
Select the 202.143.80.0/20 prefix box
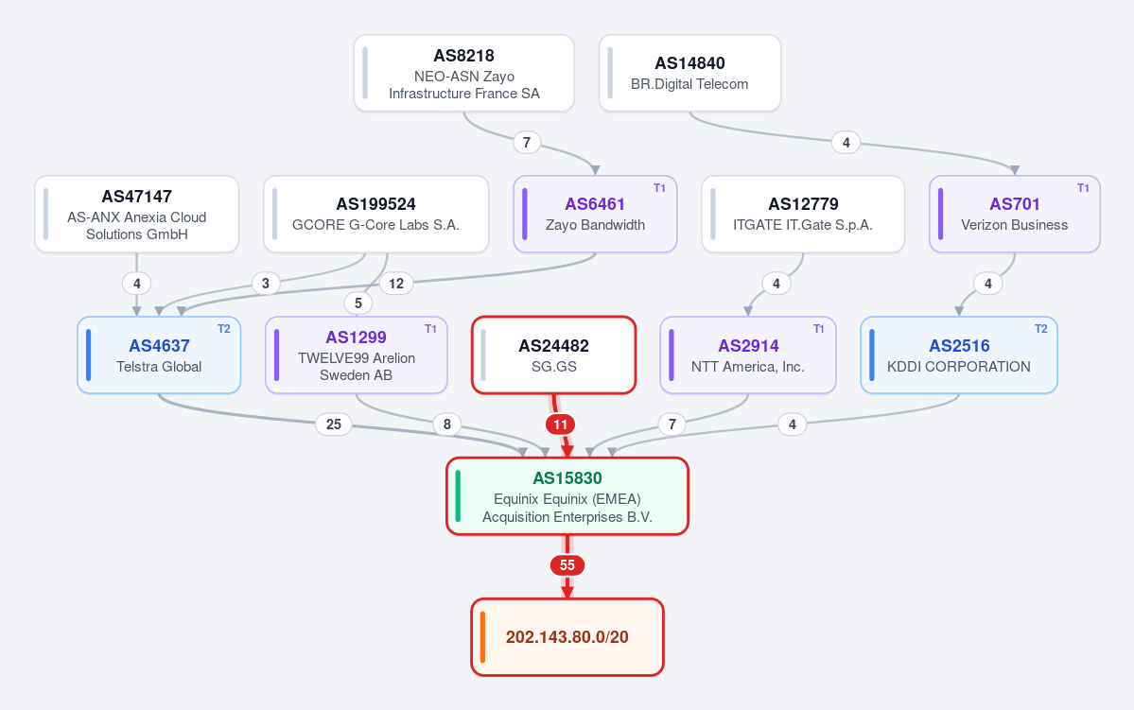(x=567, y=637)
